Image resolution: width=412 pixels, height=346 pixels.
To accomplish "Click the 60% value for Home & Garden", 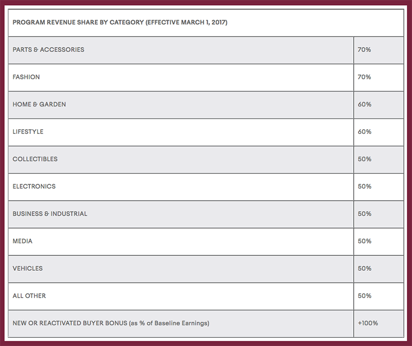I will [364, 105].
